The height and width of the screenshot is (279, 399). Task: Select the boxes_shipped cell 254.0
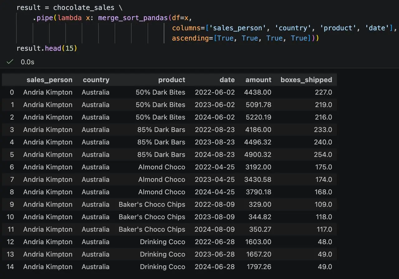(x=323, y=154)
